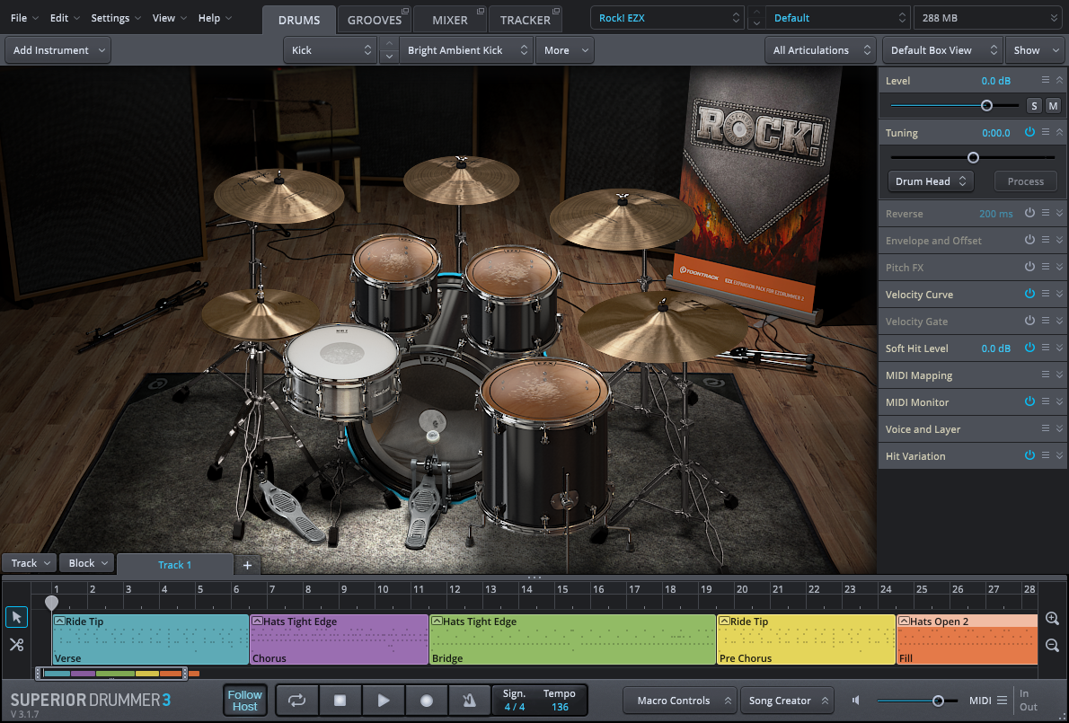Open the File menu
This screenshot has height=723, width=1069.
click(x=24, y=18)
